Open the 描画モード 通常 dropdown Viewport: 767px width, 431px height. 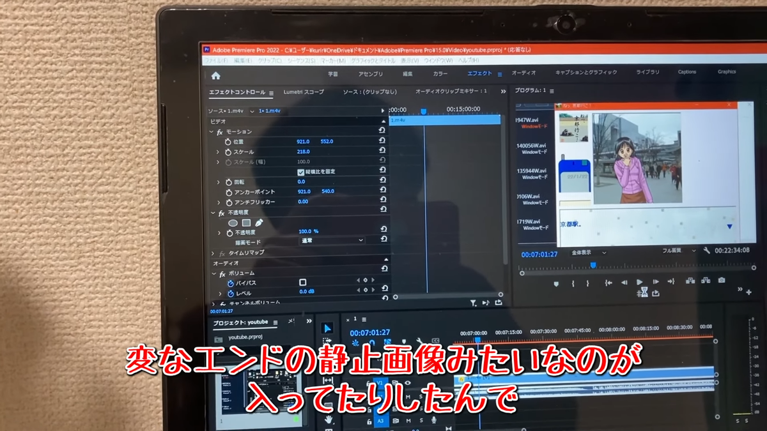332,241
